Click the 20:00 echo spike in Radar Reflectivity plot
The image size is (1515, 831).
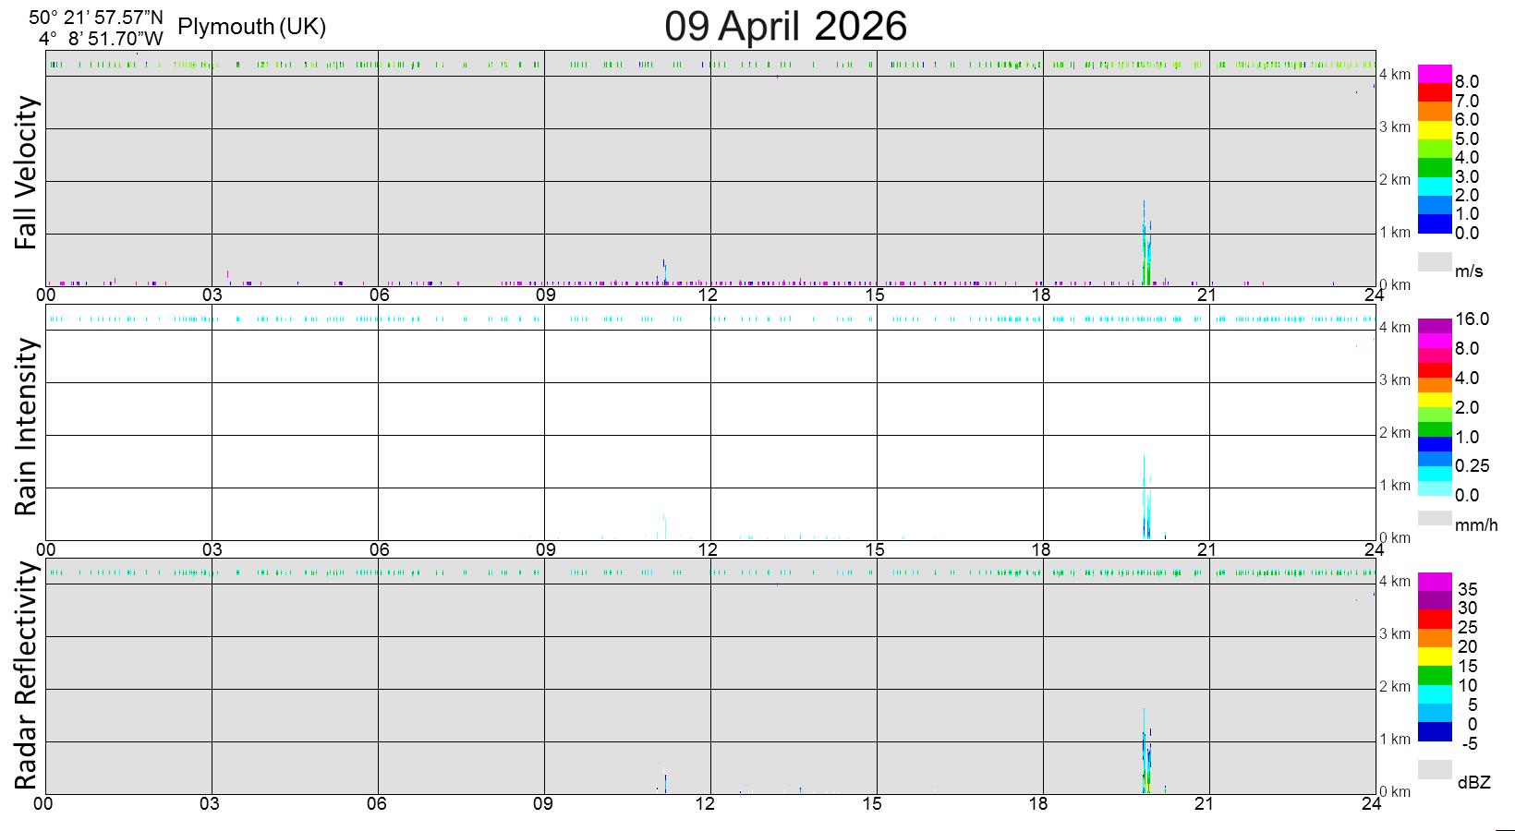coord(1146,751)
